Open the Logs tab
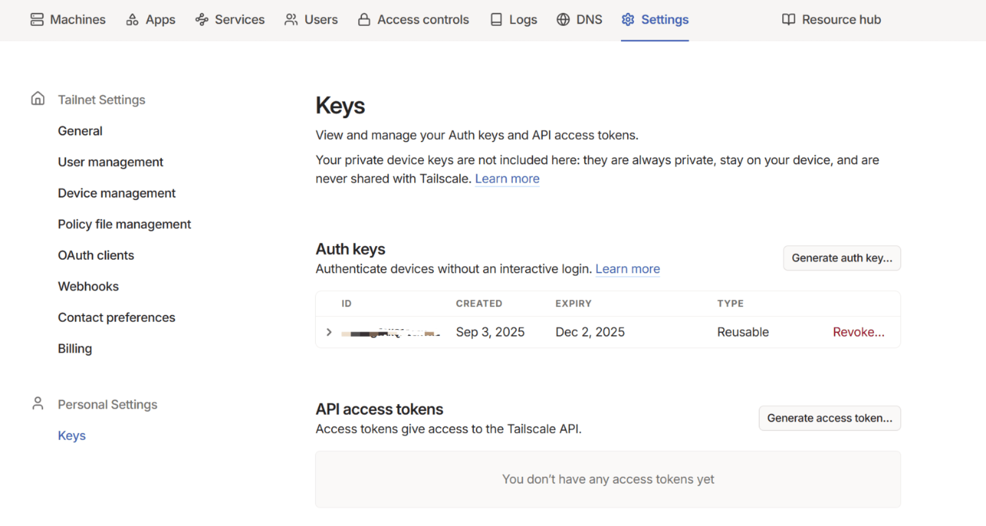 pos(514,20)
